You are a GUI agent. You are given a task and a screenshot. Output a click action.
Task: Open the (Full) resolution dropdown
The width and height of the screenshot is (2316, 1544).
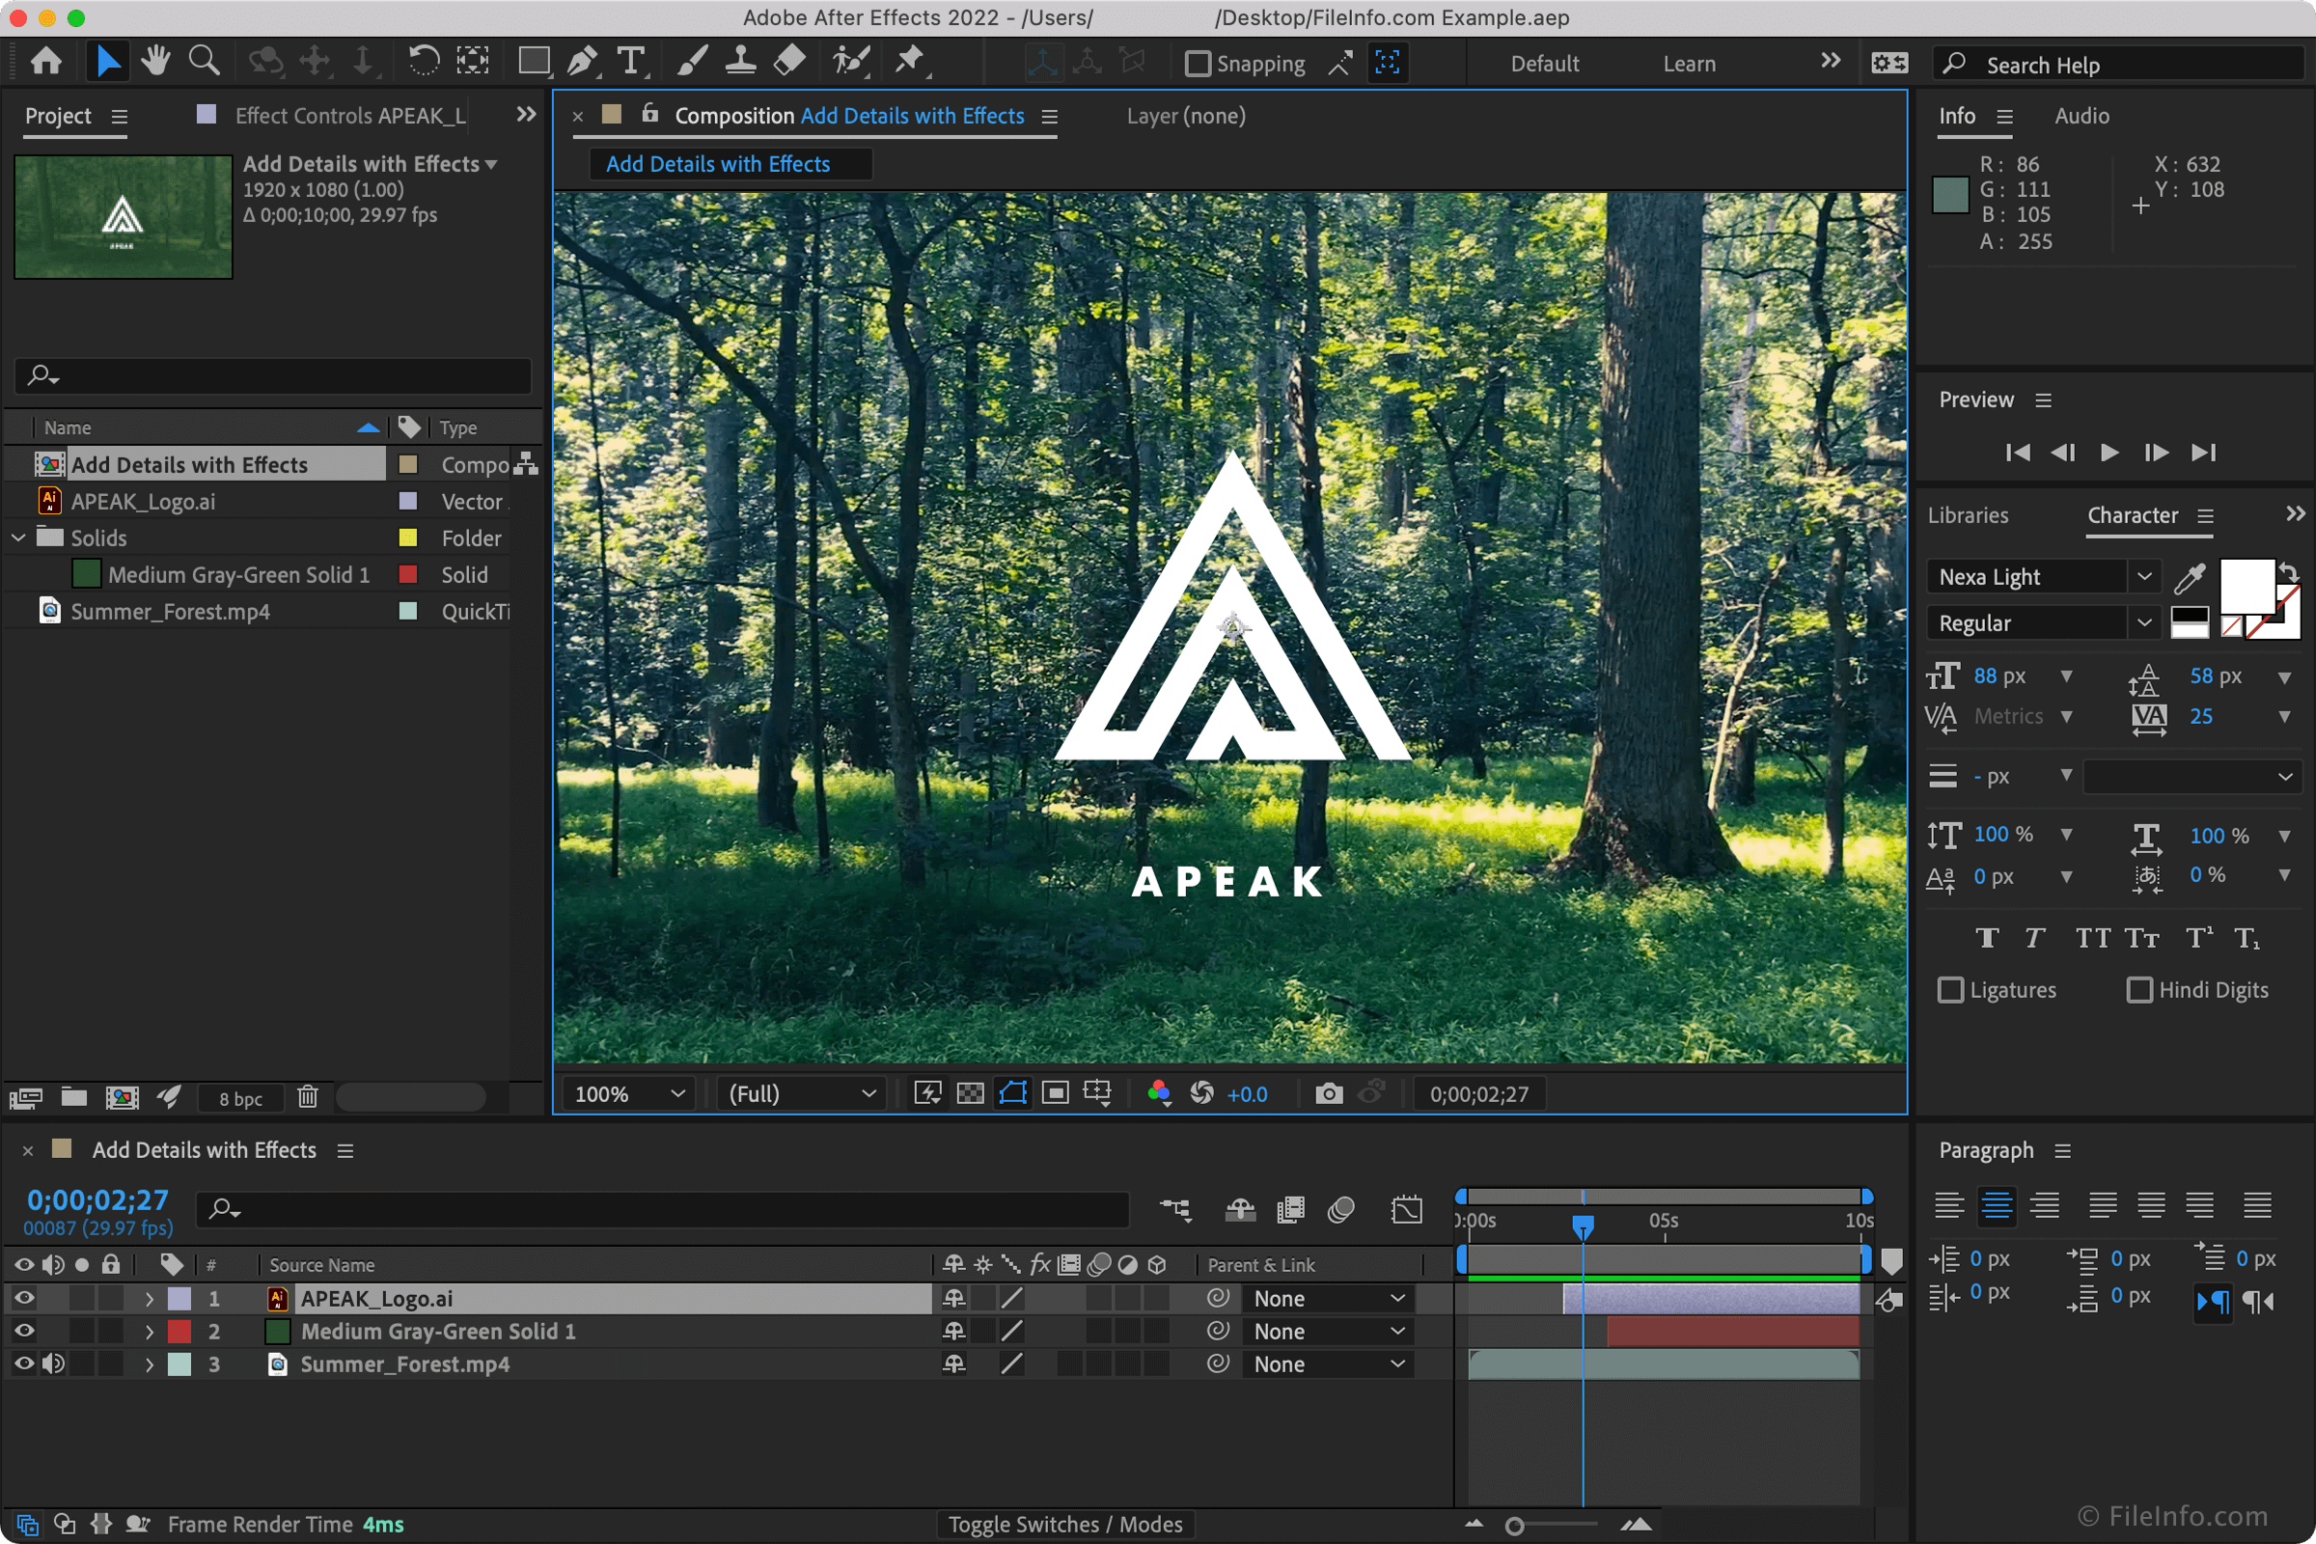pyautogui.click(x=802, y=1094)
